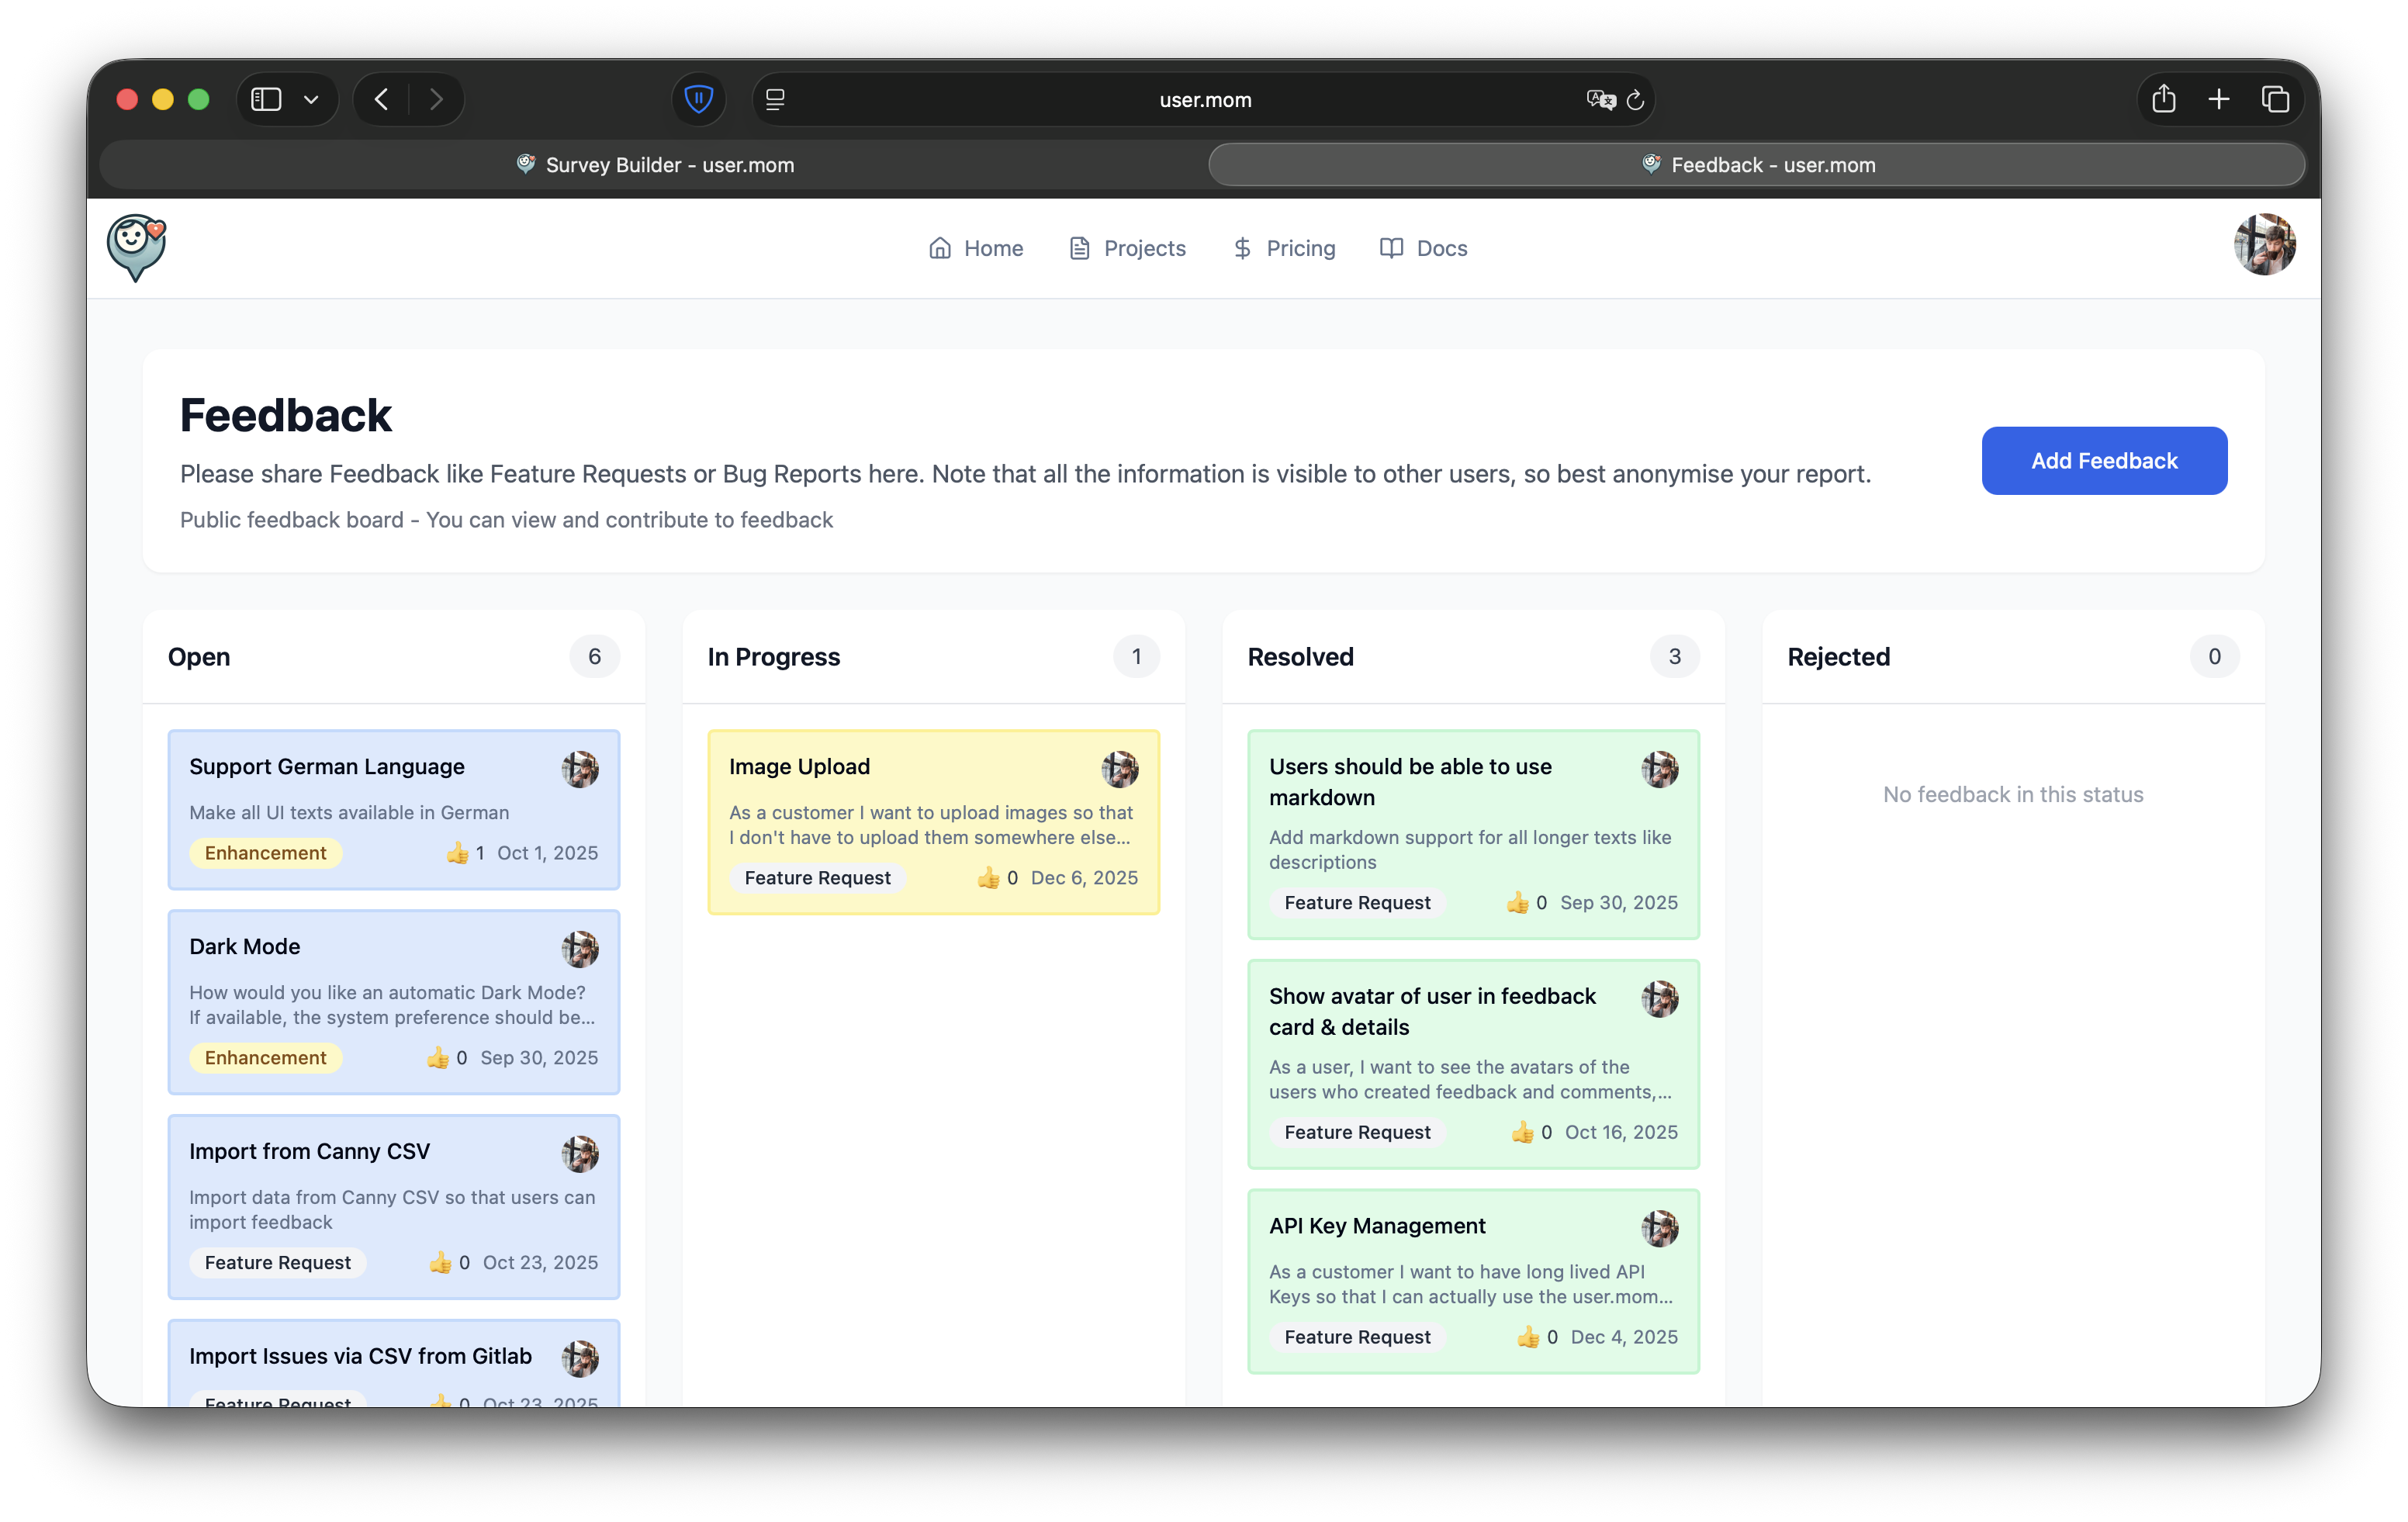Viewport: 2408px width, 1522px height.
Task: Click the translate icon in the address bar
Action: pos(1600,99)
